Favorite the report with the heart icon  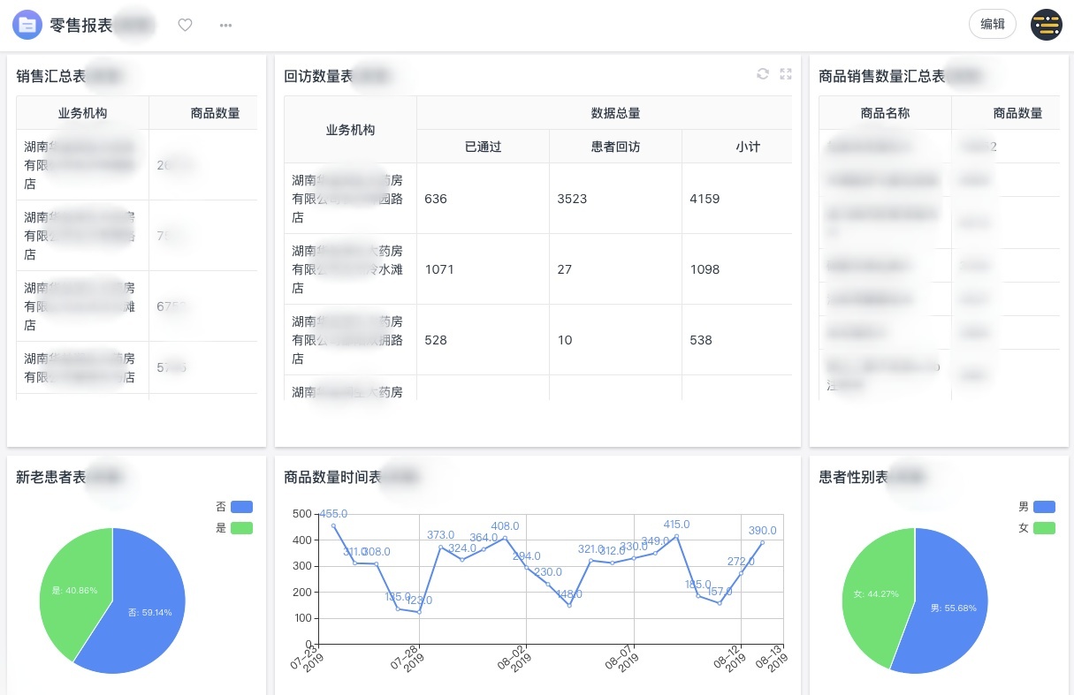pyautogui.click(x=185, y=26)
